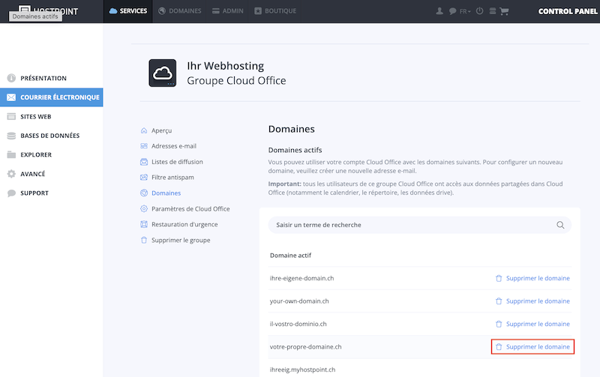600x377 pixels.
Task: Open the SERVICES top menu
Action: (127, 11)
